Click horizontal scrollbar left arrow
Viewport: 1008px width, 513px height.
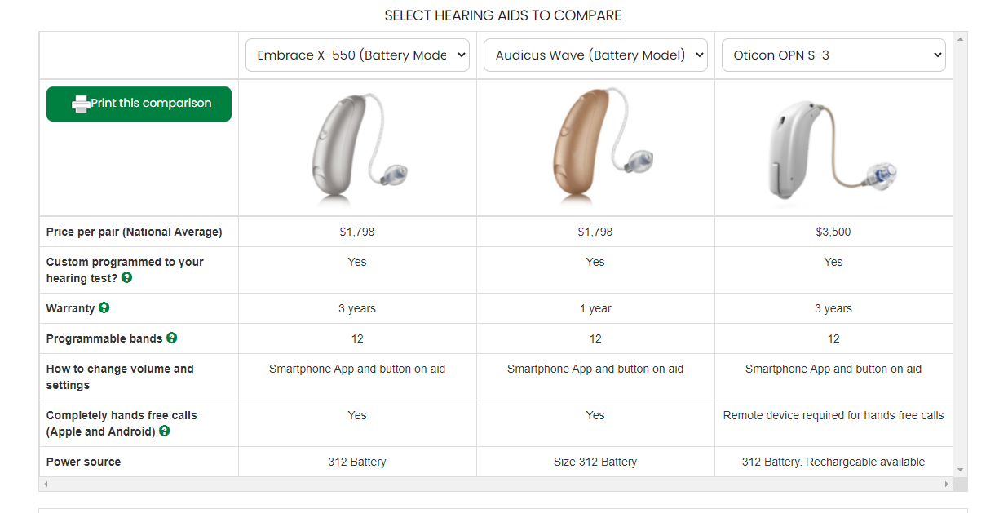pyautogui.click(x=46, y=484)
